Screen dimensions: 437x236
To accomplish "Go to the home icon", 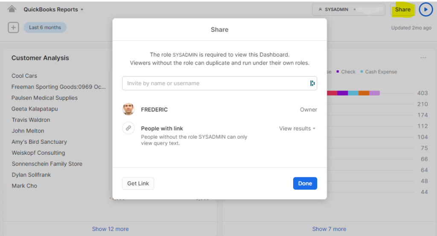I will pyautogui.click(x=12, y=9).
